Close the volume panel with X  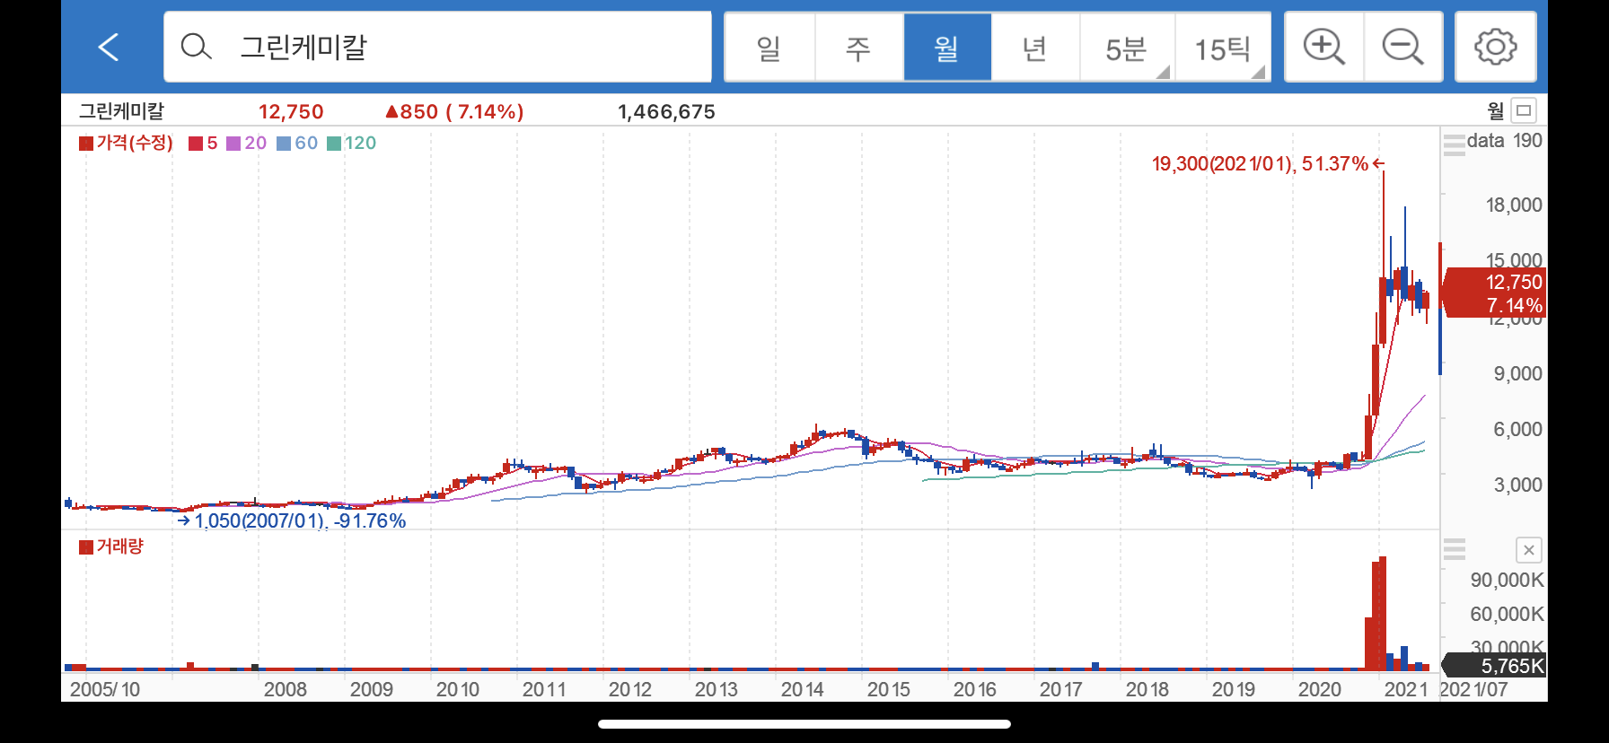click(x=1528, y=550)
